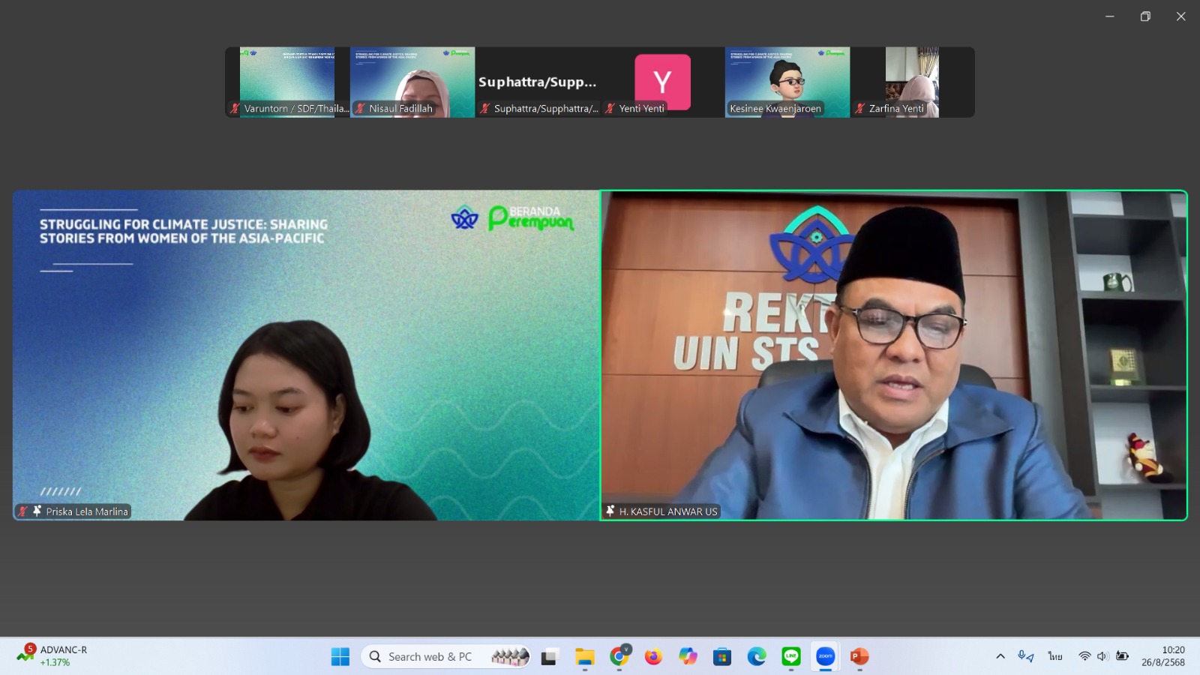Click the muted mic icon on Nisaul Fadillah
The image size is (1200, 675).
(x=360, y=109)
